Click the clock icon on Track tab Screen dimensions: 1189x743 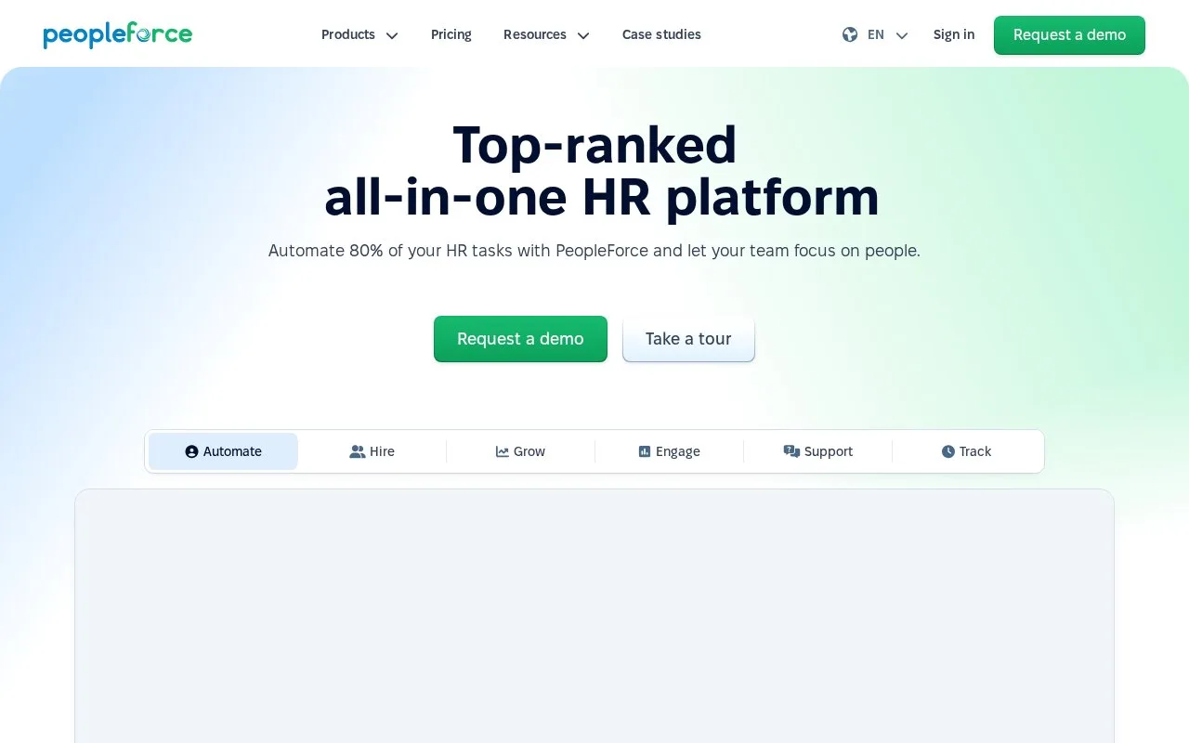click(948, 451)
